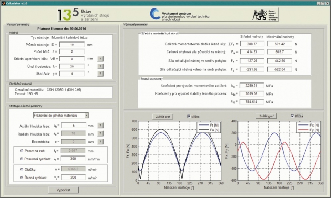331x198 pixels.
Task: Open help for helix angle λ
Action: [x=100, y=66]
